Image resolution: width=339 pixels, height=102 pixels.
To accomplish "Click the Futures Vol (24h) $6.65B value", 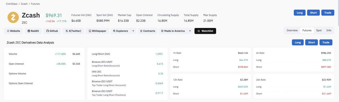I will [76, 21].
